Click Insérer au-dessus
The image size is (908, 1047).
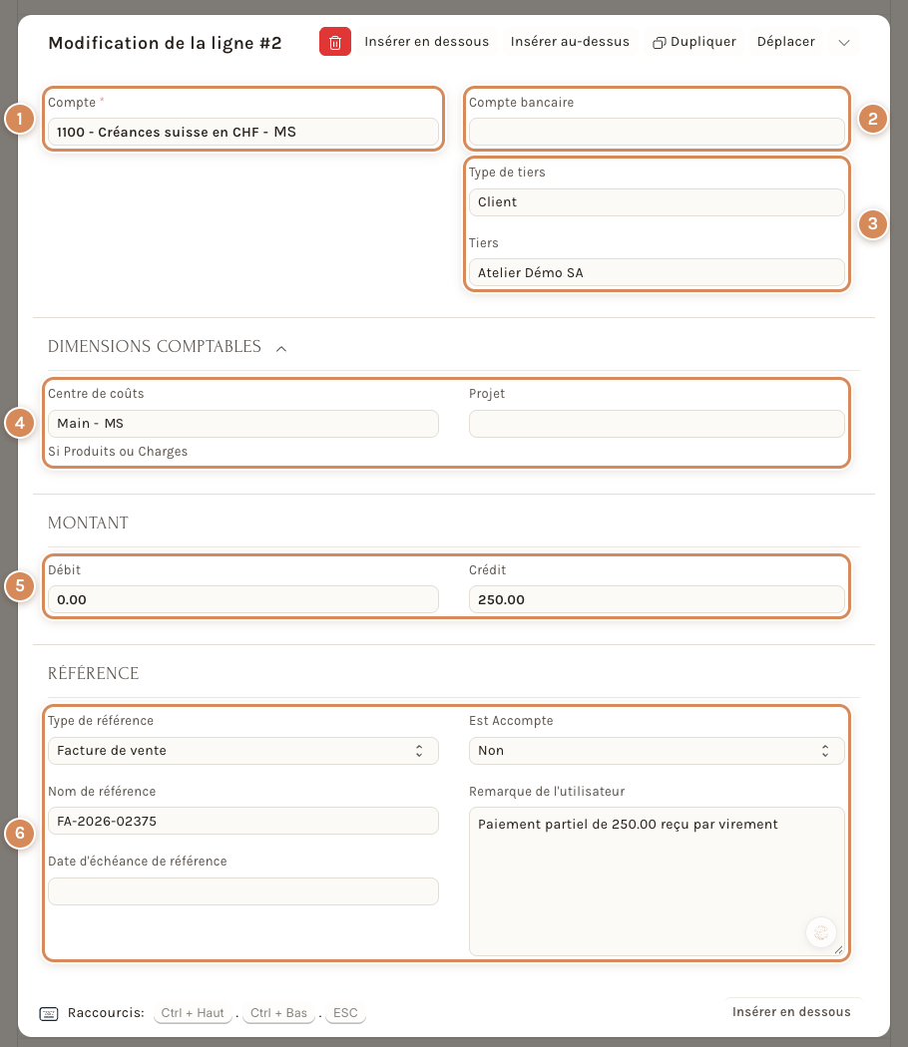tap(570, 42)
